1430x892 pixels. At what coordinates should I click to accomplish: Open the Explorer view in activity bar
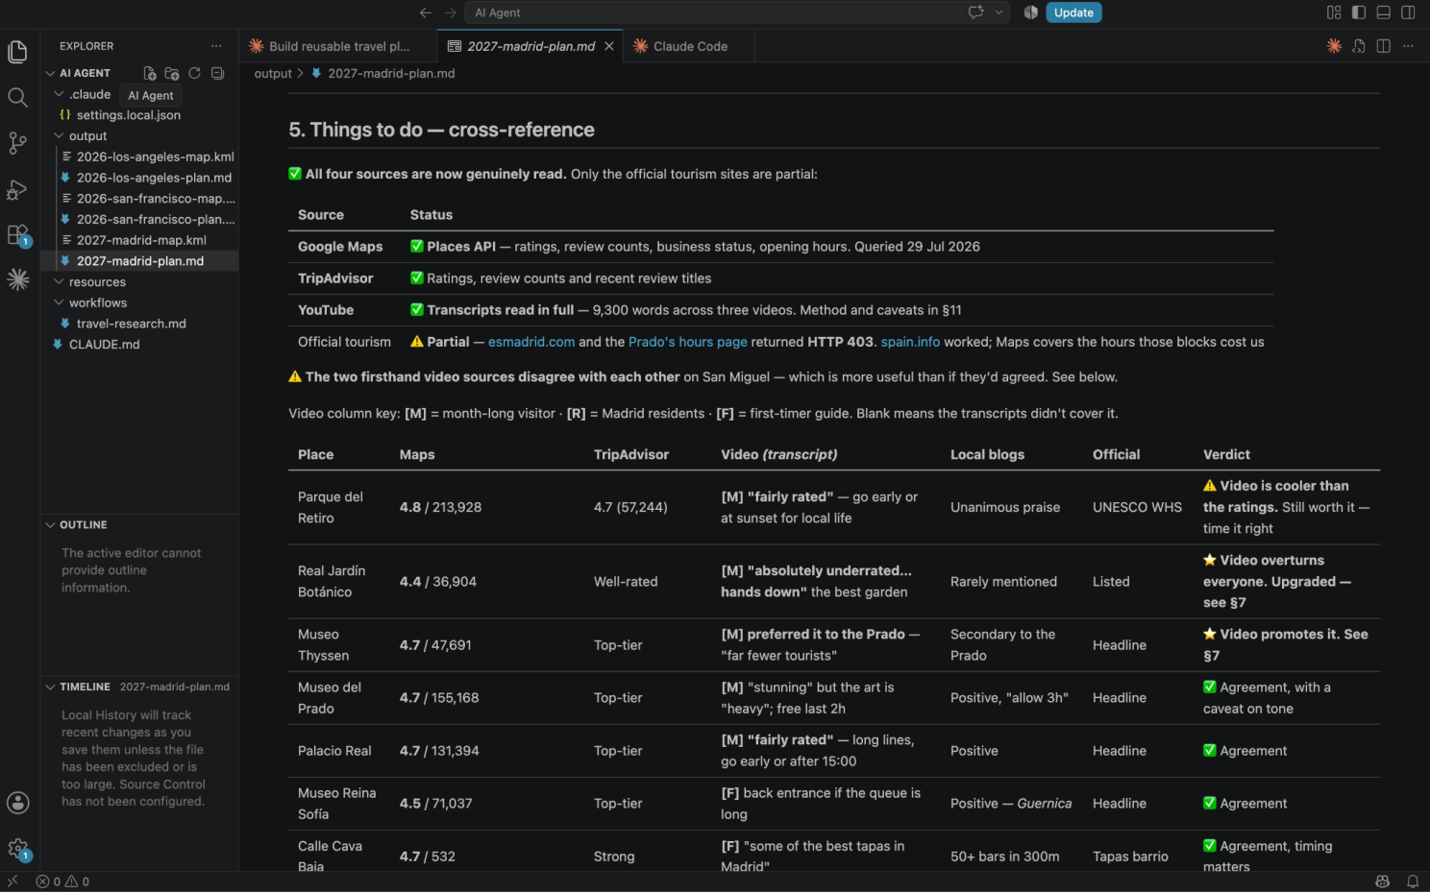17,52
